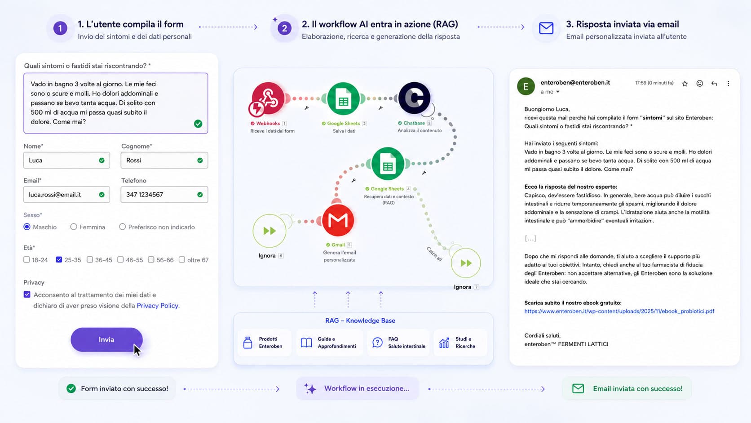This screenshot has height=423, width=751.
Task: Open Guide e Approfondimenti card
Action: click(329, 343)
